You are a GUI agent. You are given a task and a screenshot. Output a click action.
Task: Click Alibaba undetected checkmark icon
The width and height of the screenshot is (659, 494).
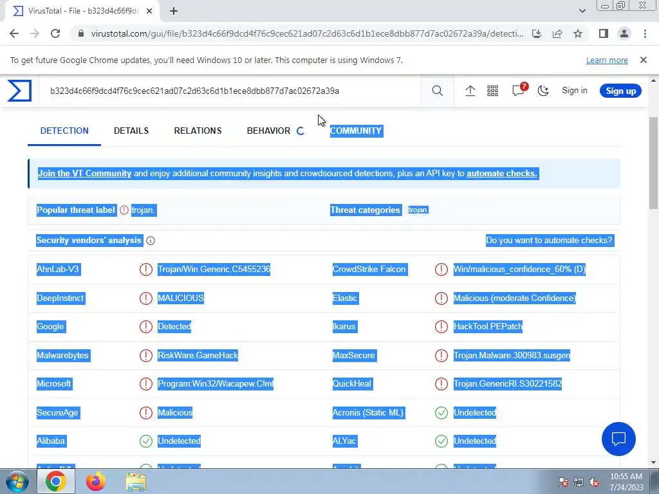click(x=146, y=441)
